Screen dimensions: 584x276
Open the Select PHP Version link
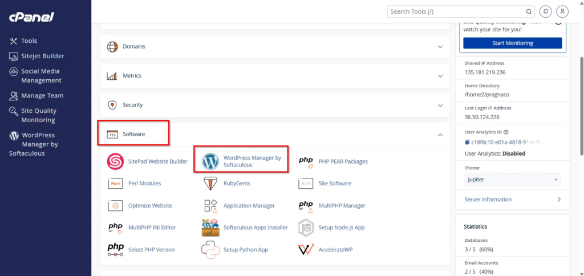click(151, 250)
